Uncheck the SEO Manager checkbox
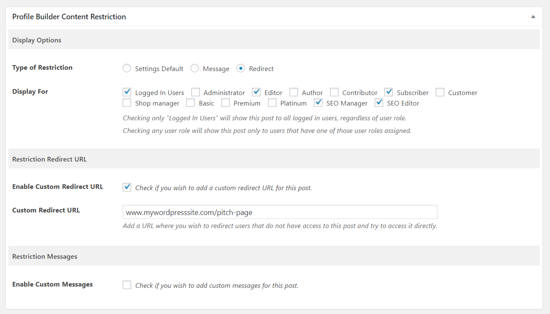550x314 pixels. (318, 102)
